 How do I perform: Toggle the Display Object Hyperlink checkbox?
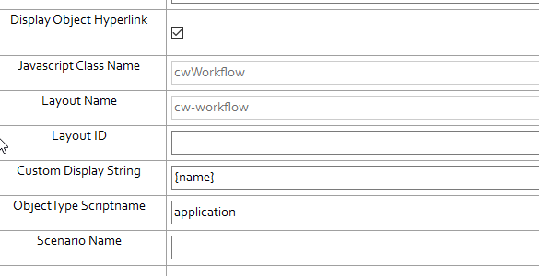tap(177, 33)
